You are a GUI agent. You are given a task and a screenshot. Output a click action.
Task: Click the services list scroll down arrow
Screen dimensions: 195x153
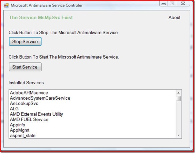coord(178,135)
